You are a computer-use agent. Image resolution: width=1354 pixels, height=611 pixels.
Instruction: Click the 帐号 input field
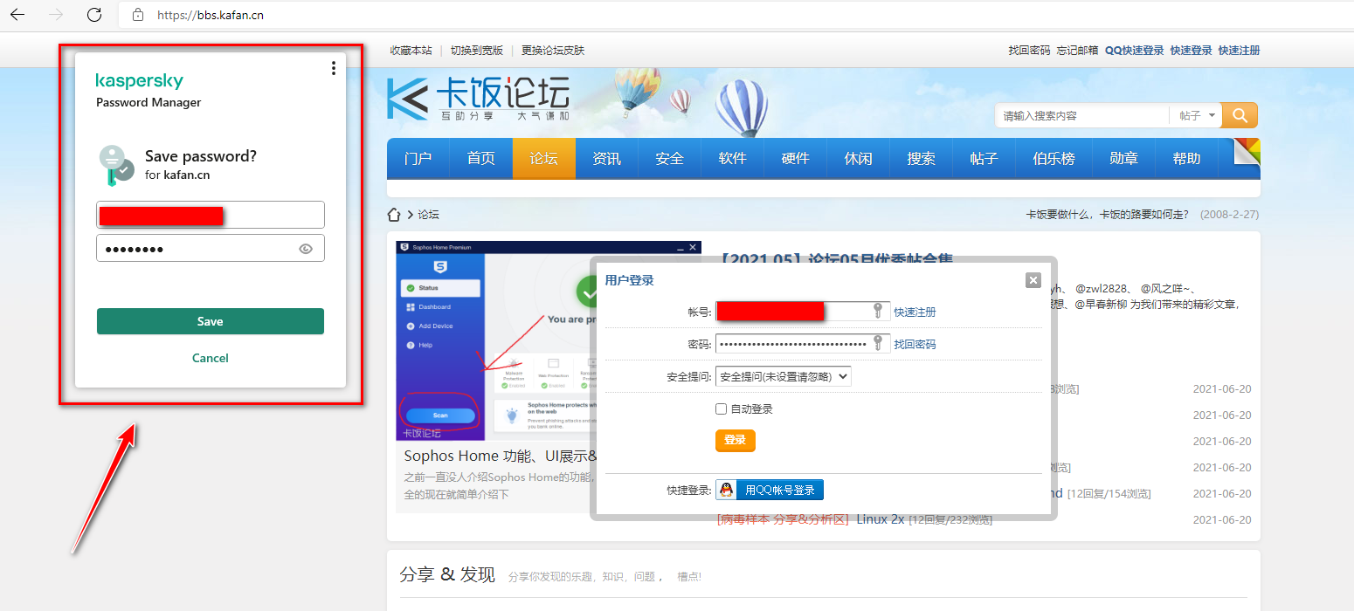click(803, 311)
